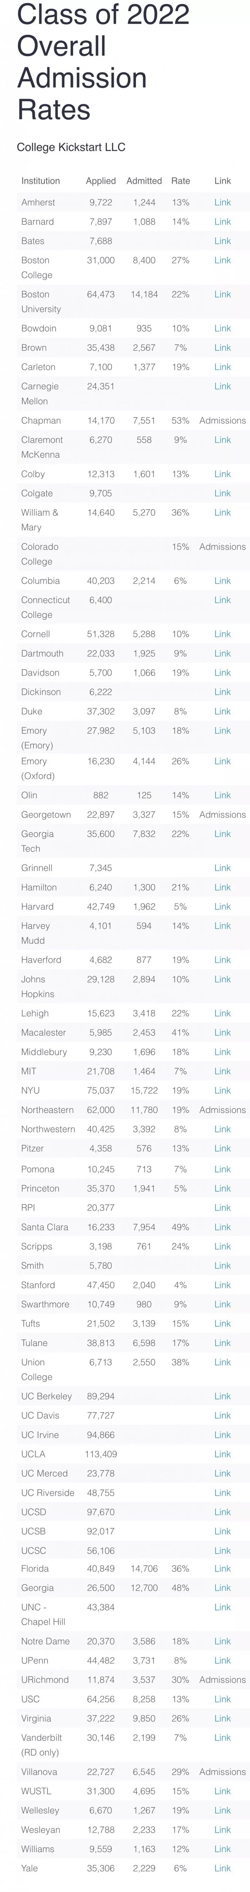Select the Applied column header

click(x=100, y=181)
